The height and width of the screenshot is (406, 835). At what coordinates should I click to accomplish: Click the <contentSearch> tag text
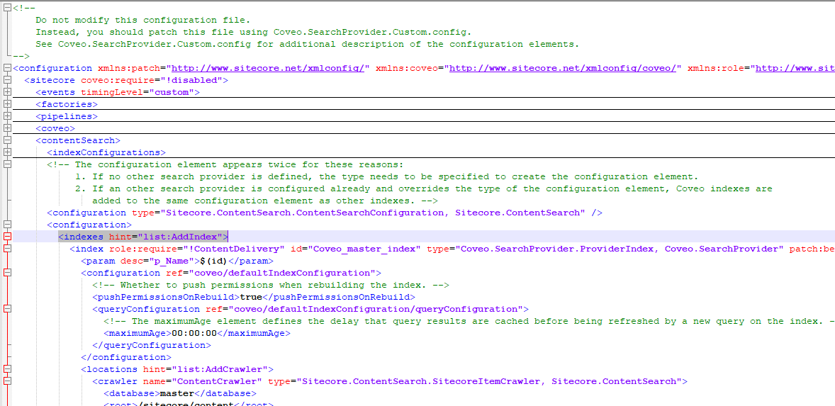(x=78, y=140)
